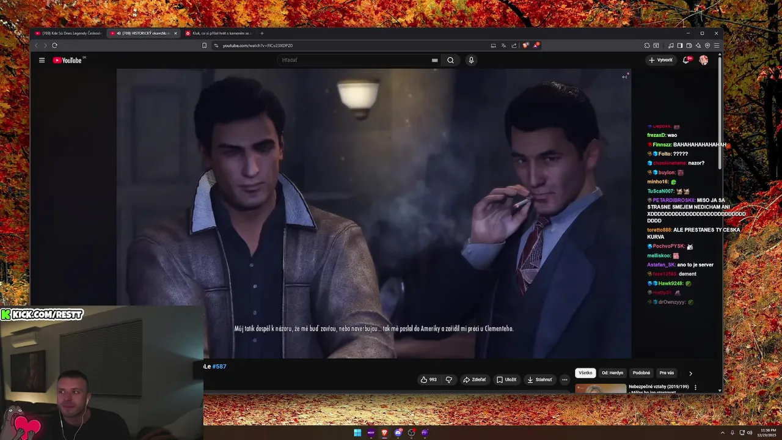The height and width of the screenshot is (440, 782).
Task: Share the video via Zdieľať
Action: coord(474,380)
